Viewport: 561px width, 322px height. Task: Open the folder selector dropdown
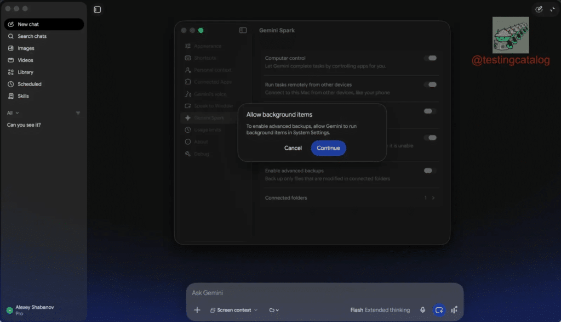[274, 310]
